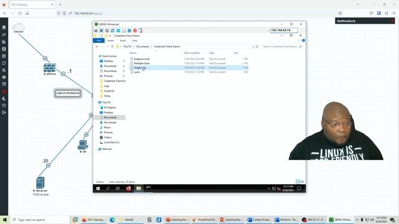399x224 pixels.
Task: Switch to details view icon in Explorer status bar
Action: point(298,182)
